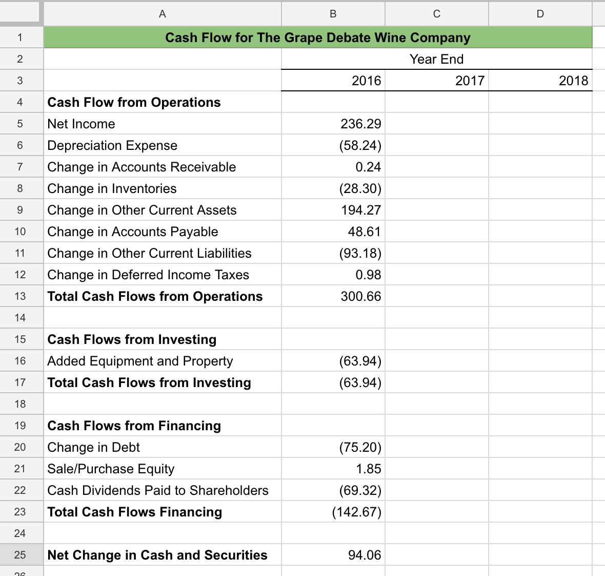Select the Depreciation value (58.24)
Screen dimensions: 605x576
pyautogui.click(x=333, y=146)
